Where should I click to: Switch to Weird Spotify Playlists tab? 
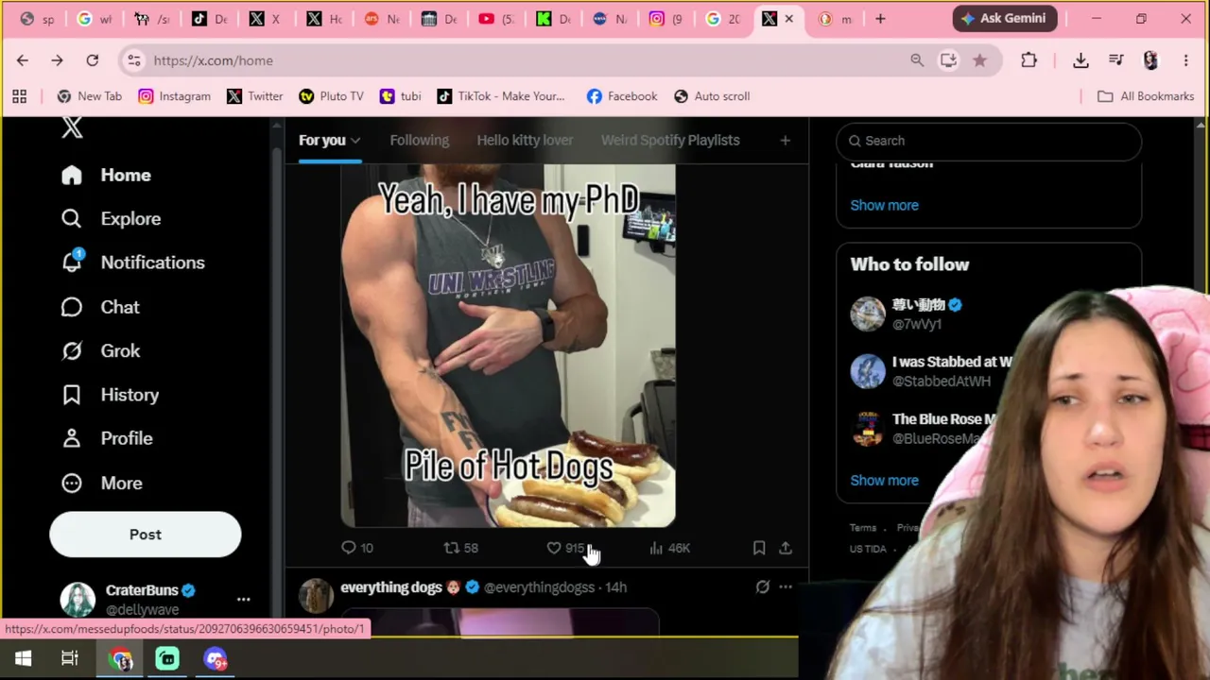pos(670,140)
